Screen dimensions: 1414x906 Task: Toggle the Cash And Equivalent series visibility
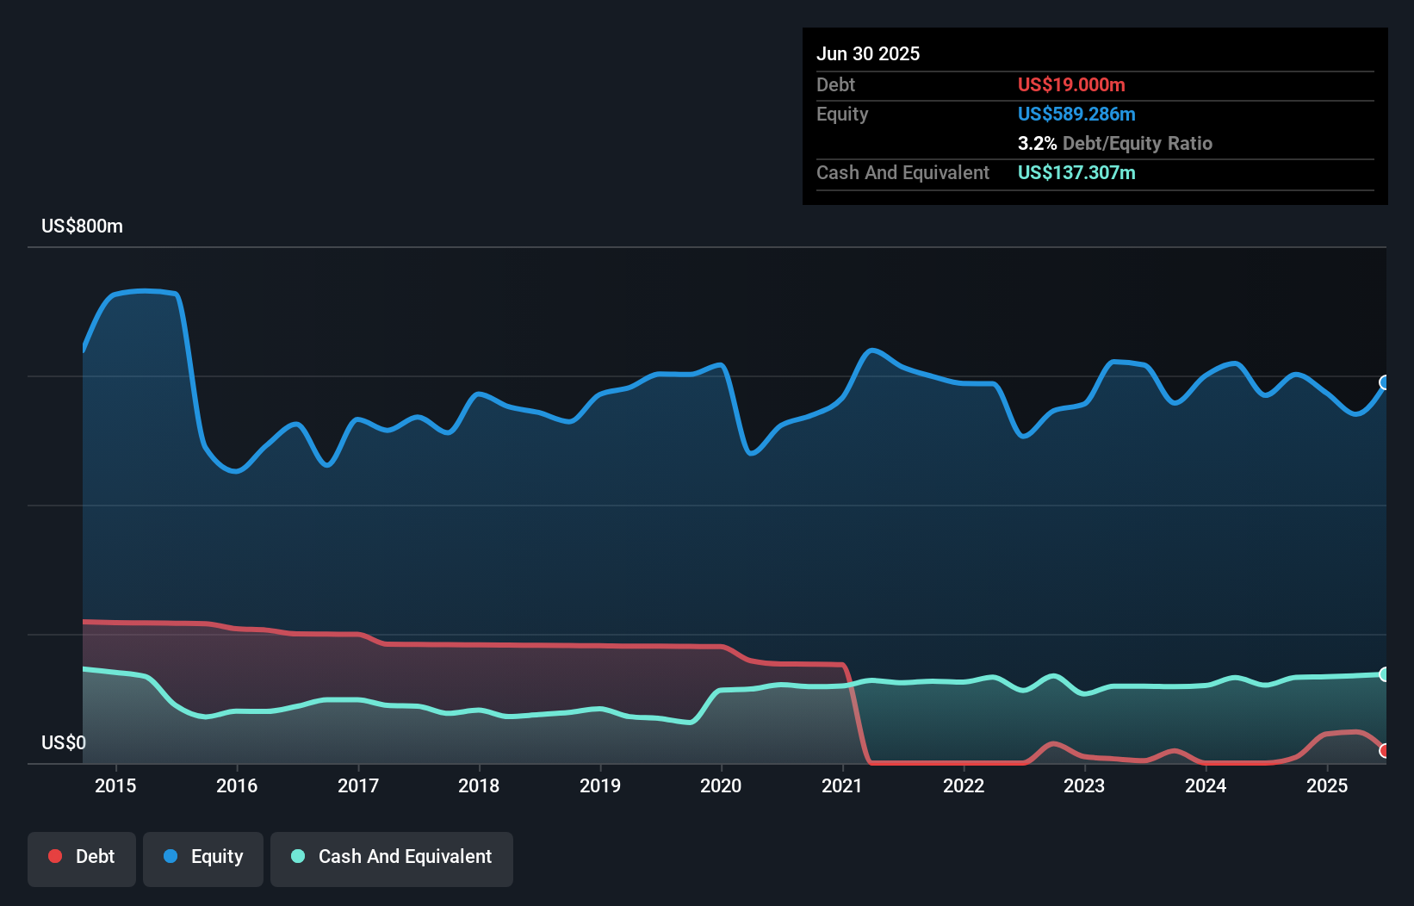pyautogui.click(x=392, y=857)
